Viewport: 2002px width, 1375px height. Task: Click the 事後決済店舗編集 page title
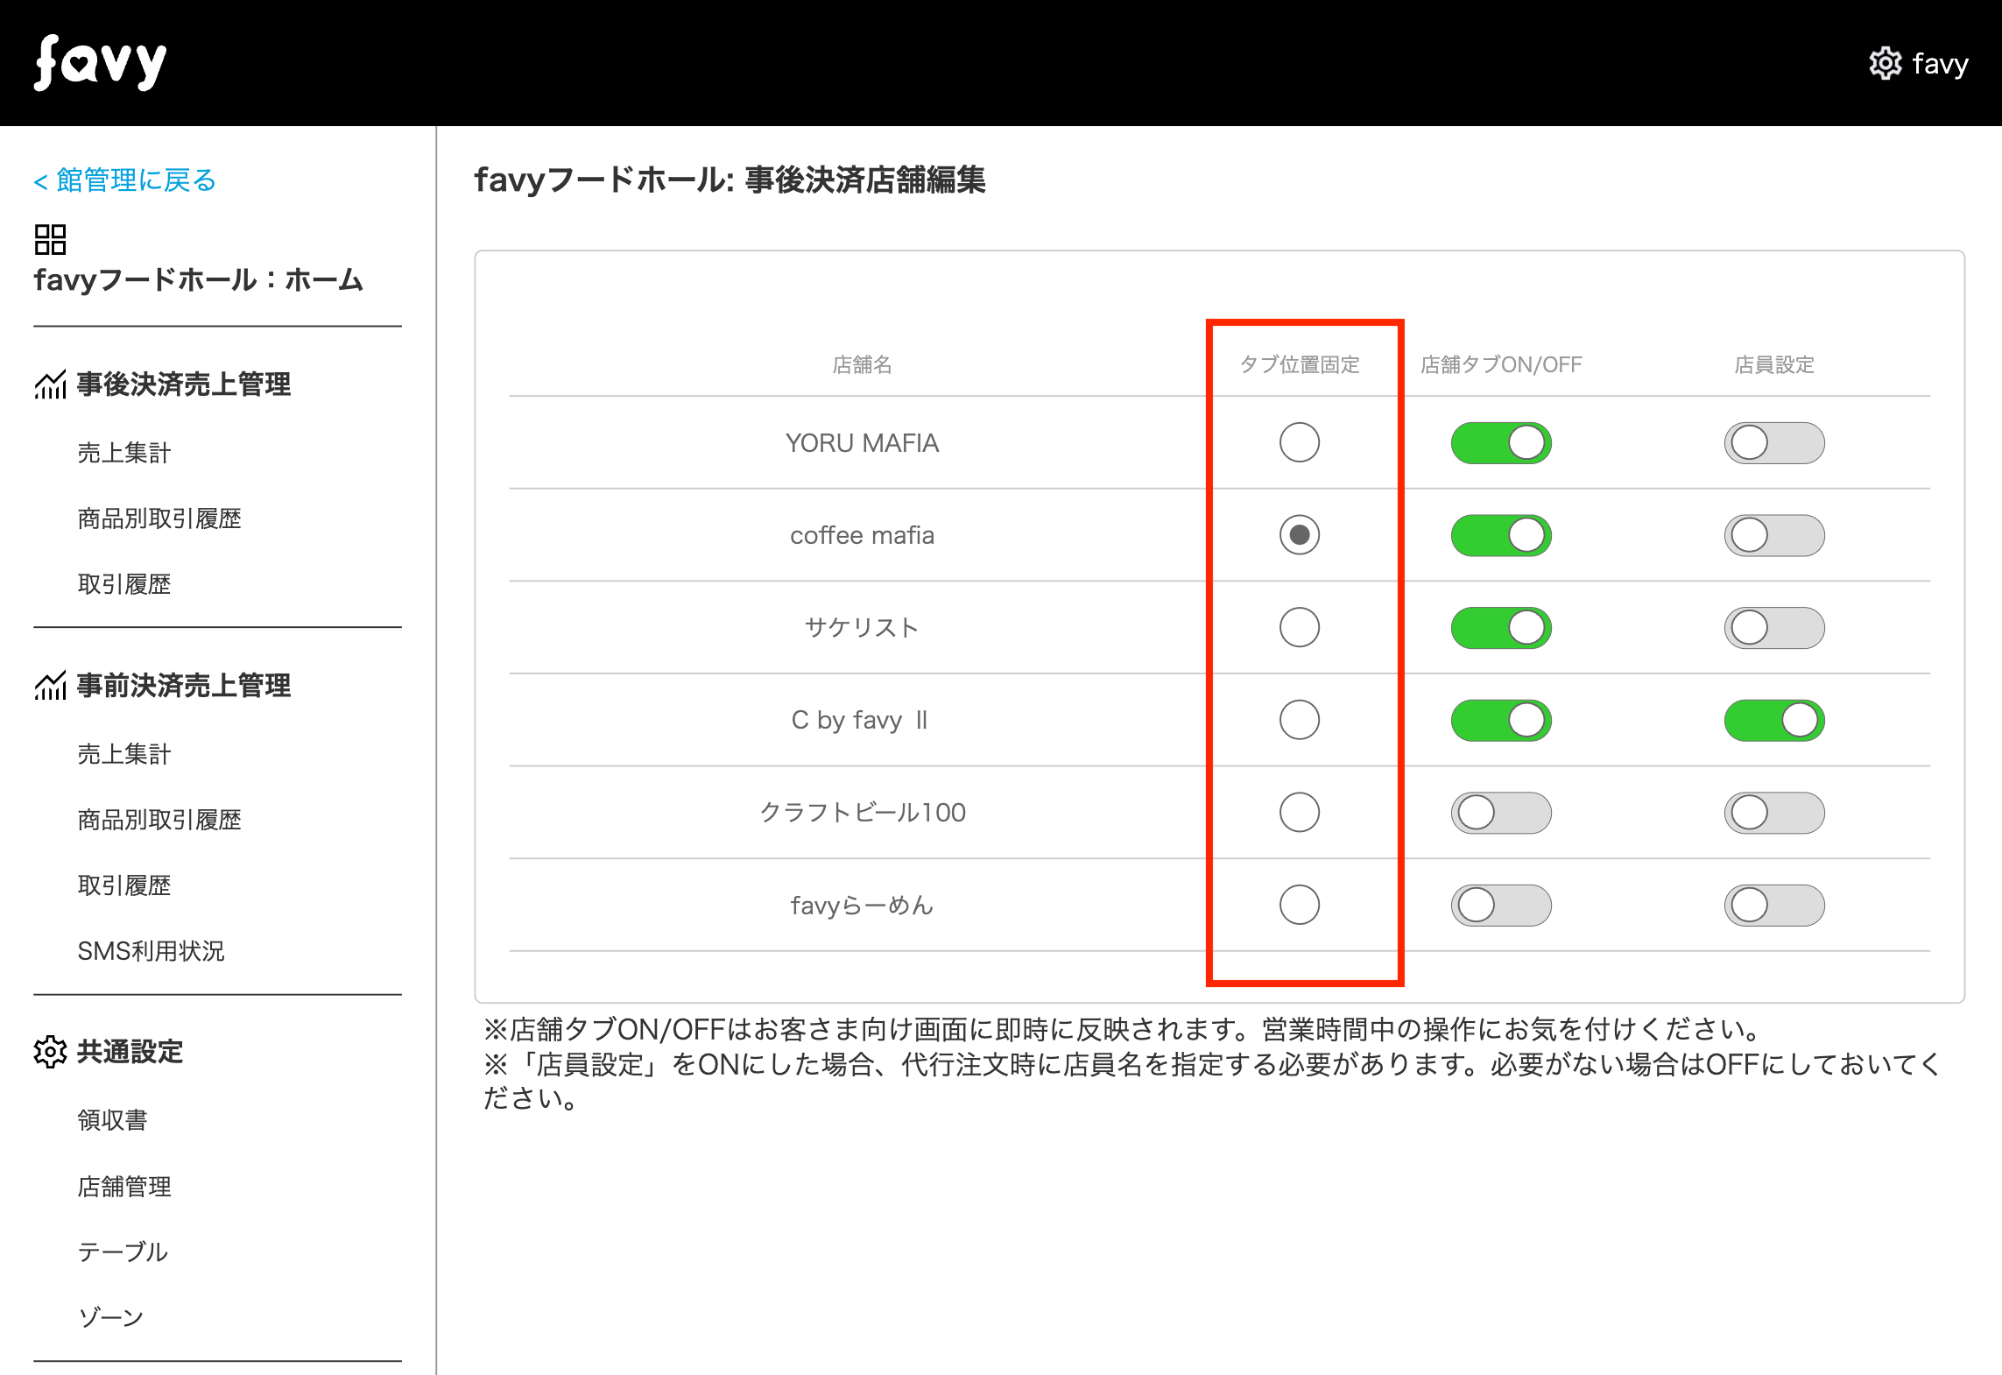point(865,180)
